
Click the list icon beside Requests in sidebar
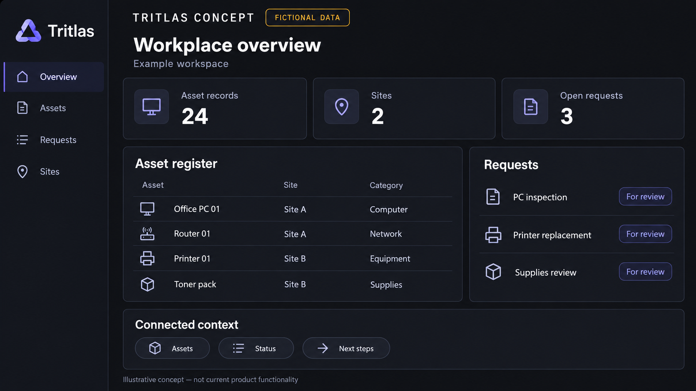tap(22, 140)
